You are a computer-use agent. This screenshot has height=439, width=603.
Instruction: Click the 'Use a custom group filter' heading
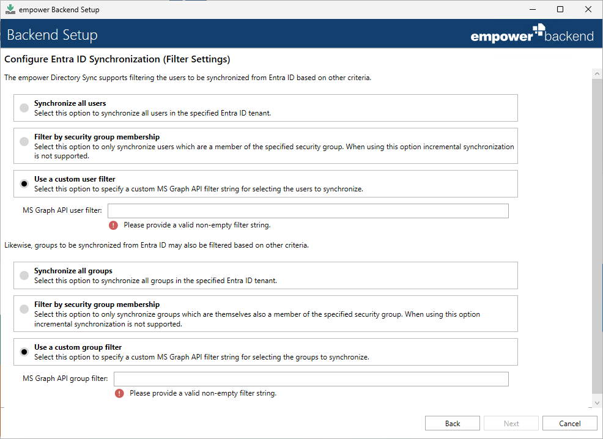pyautogui.click(x=78, y=347)
